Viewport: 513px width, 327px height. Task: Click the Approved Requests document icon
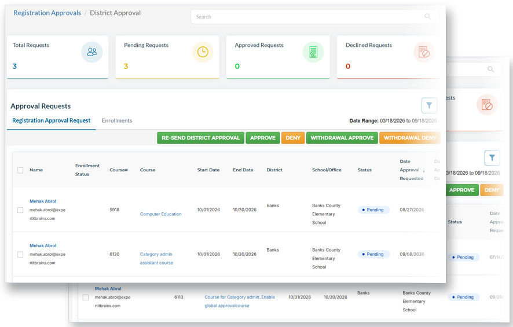(313, 52)
